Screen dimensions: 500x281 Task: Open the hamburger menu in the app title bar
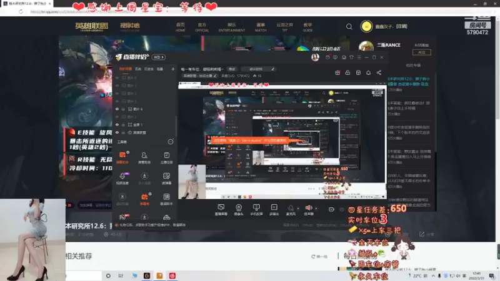pos(359,57)
